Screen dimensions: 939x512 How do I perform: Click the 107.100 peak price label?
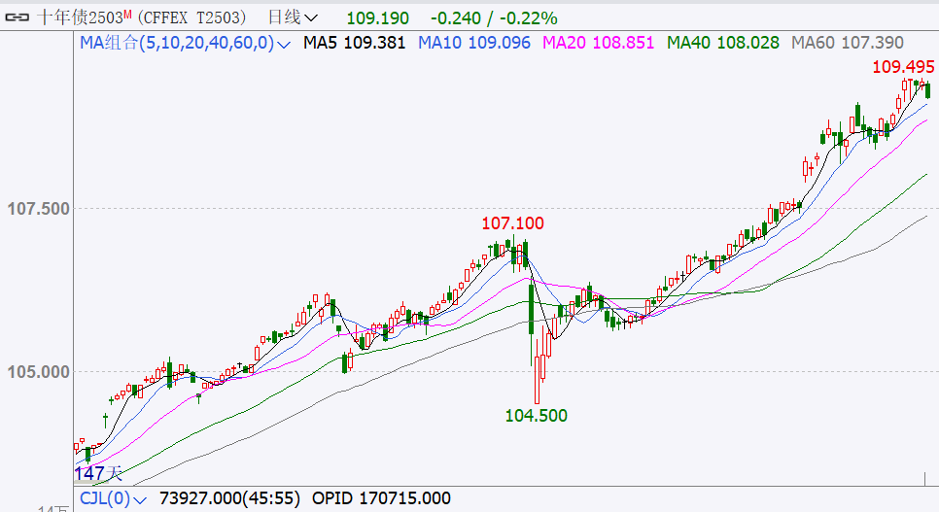[512, 224]
